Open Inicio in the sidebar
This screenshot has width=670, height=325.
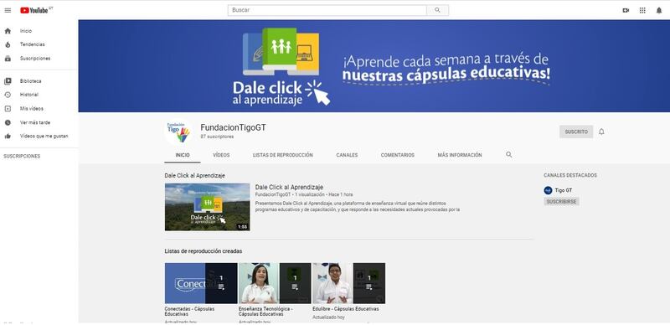click(x=26, y=31)
